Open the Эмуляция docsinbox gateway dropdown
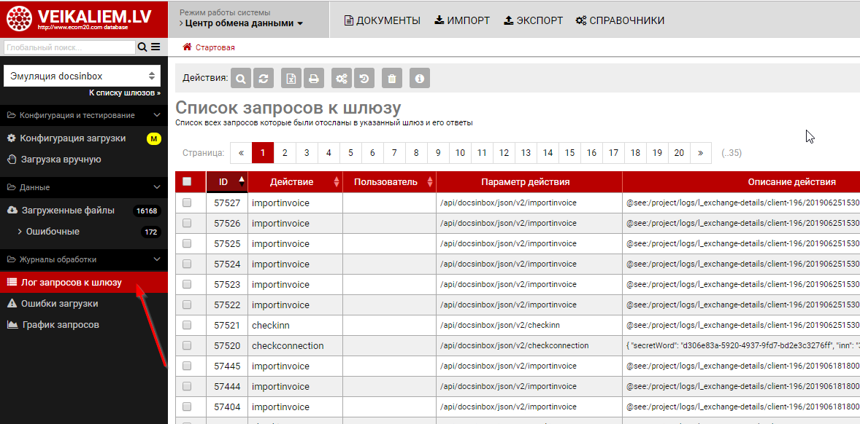The image size is (860, 424). (x=82, y=76)
